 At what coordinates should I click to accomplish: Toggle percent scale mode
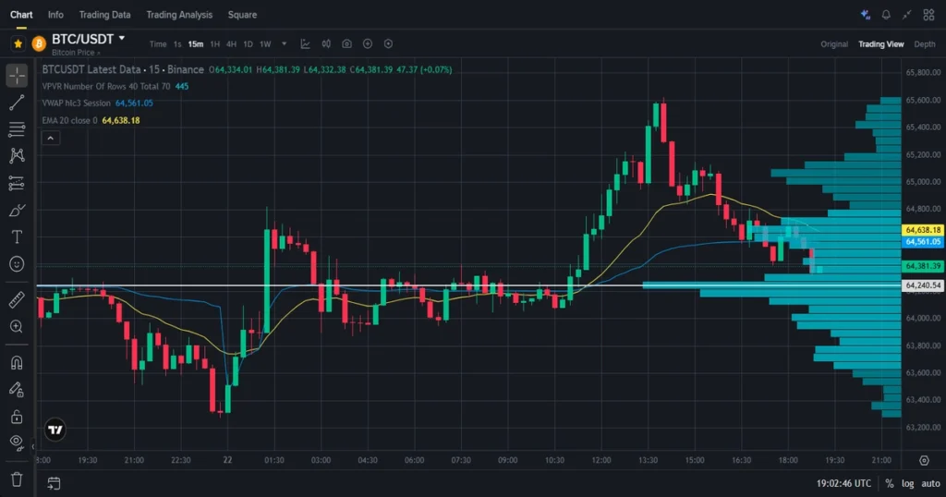pos(890,483)
